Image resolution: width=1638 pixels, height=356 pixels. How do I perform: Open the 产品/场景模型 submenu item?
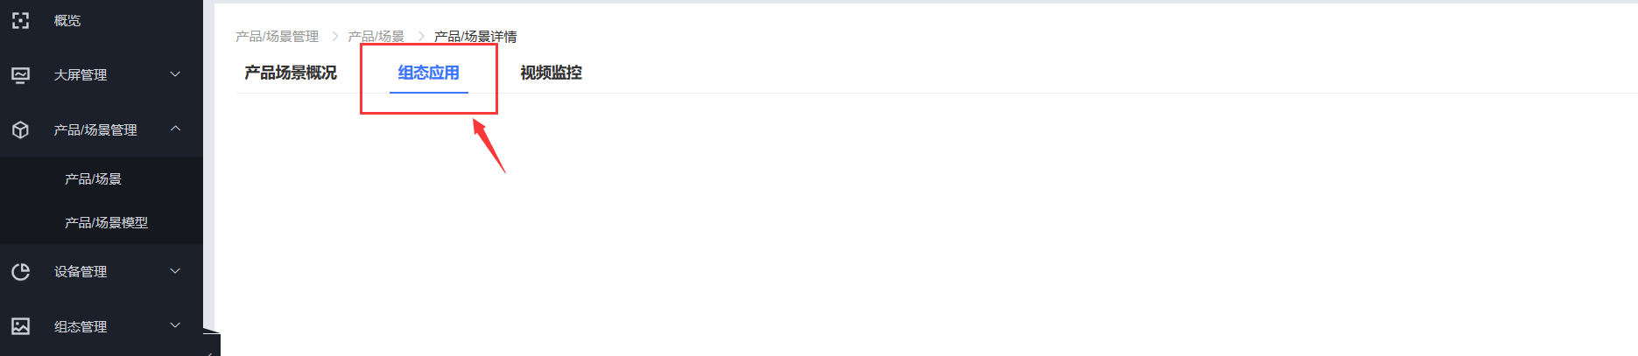106,223
